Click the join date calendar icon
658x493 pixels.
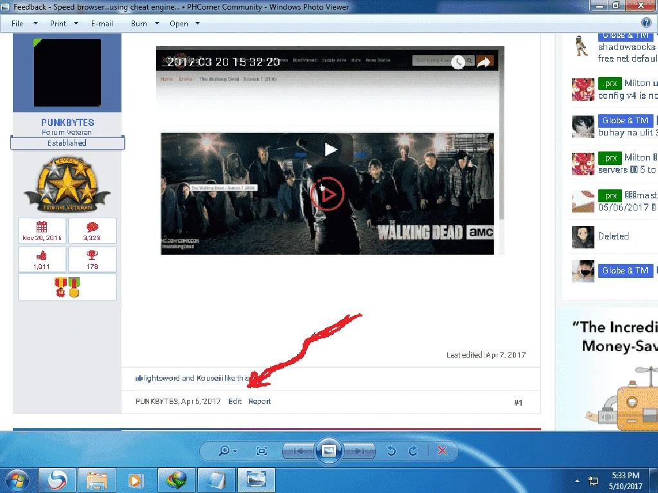pos(42,227)
